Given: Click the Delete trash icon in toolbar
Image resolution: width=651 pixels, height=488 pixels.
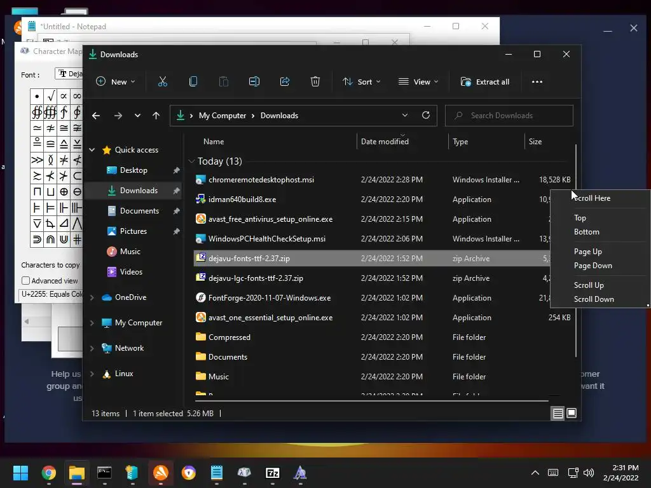Looking at the screenshot, I should click(315, 82).
